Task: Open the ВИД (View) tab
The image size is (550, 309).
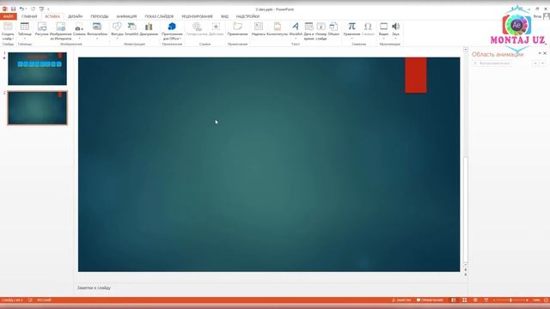Action: 224,16
